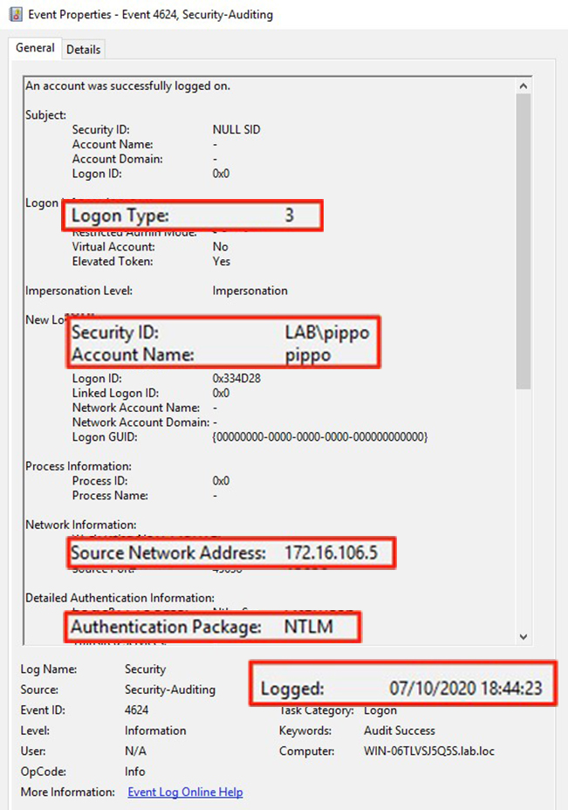Viewport: 568px width, 810px height.
Task: Click the 'Process Name:' label
Action: 110,496
